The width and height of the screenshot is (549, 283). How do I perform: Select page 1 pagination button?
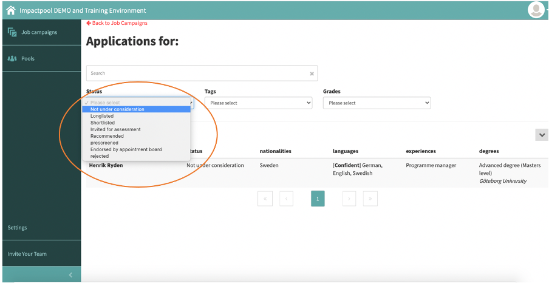[x=318, y=199]
